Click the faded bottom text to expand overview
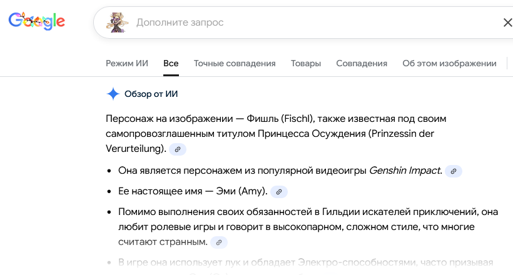 [x=300, y=262]
